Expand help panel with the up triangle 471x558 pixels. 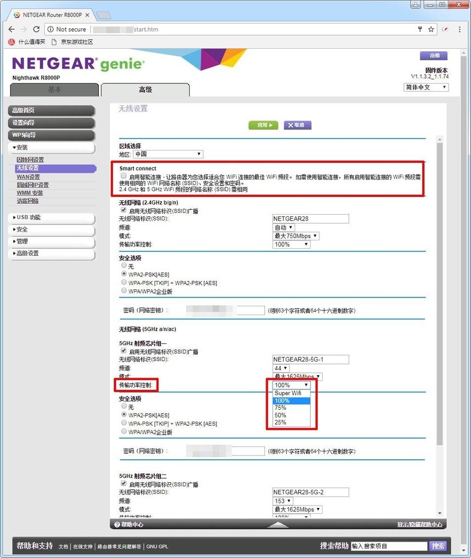277,524
